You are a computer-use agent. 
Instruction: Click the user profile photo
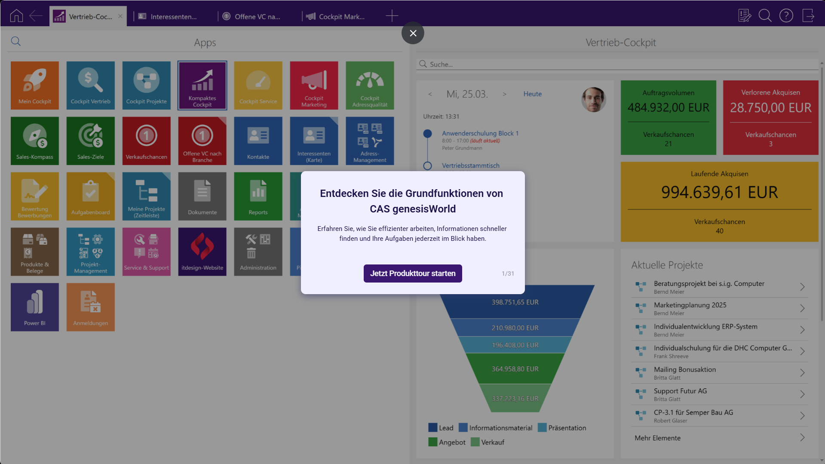594,100
